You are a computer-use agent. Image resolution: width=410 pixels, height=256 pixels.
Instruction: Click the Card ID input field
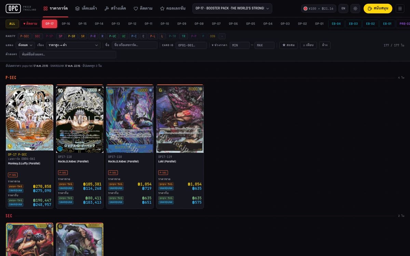(x=191, y=45)
